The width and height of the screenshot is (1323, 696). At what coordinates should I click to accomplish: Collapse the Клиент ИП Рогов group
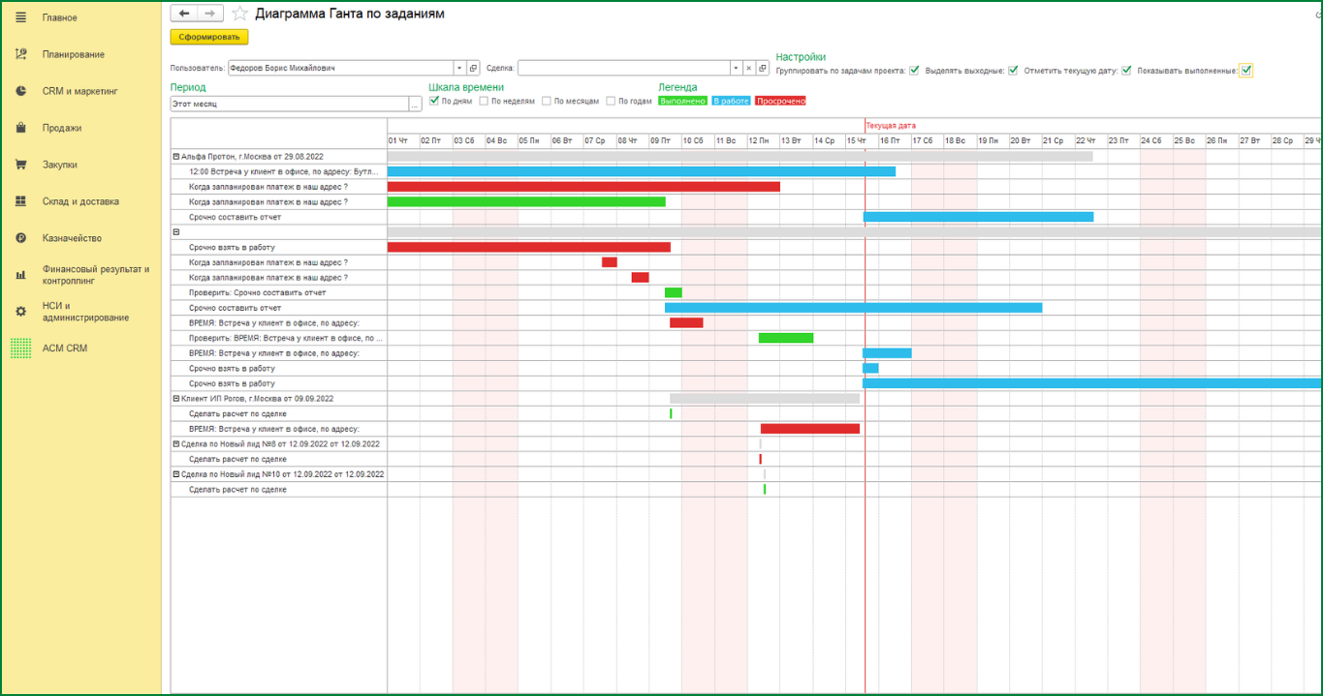click(176, 399)
